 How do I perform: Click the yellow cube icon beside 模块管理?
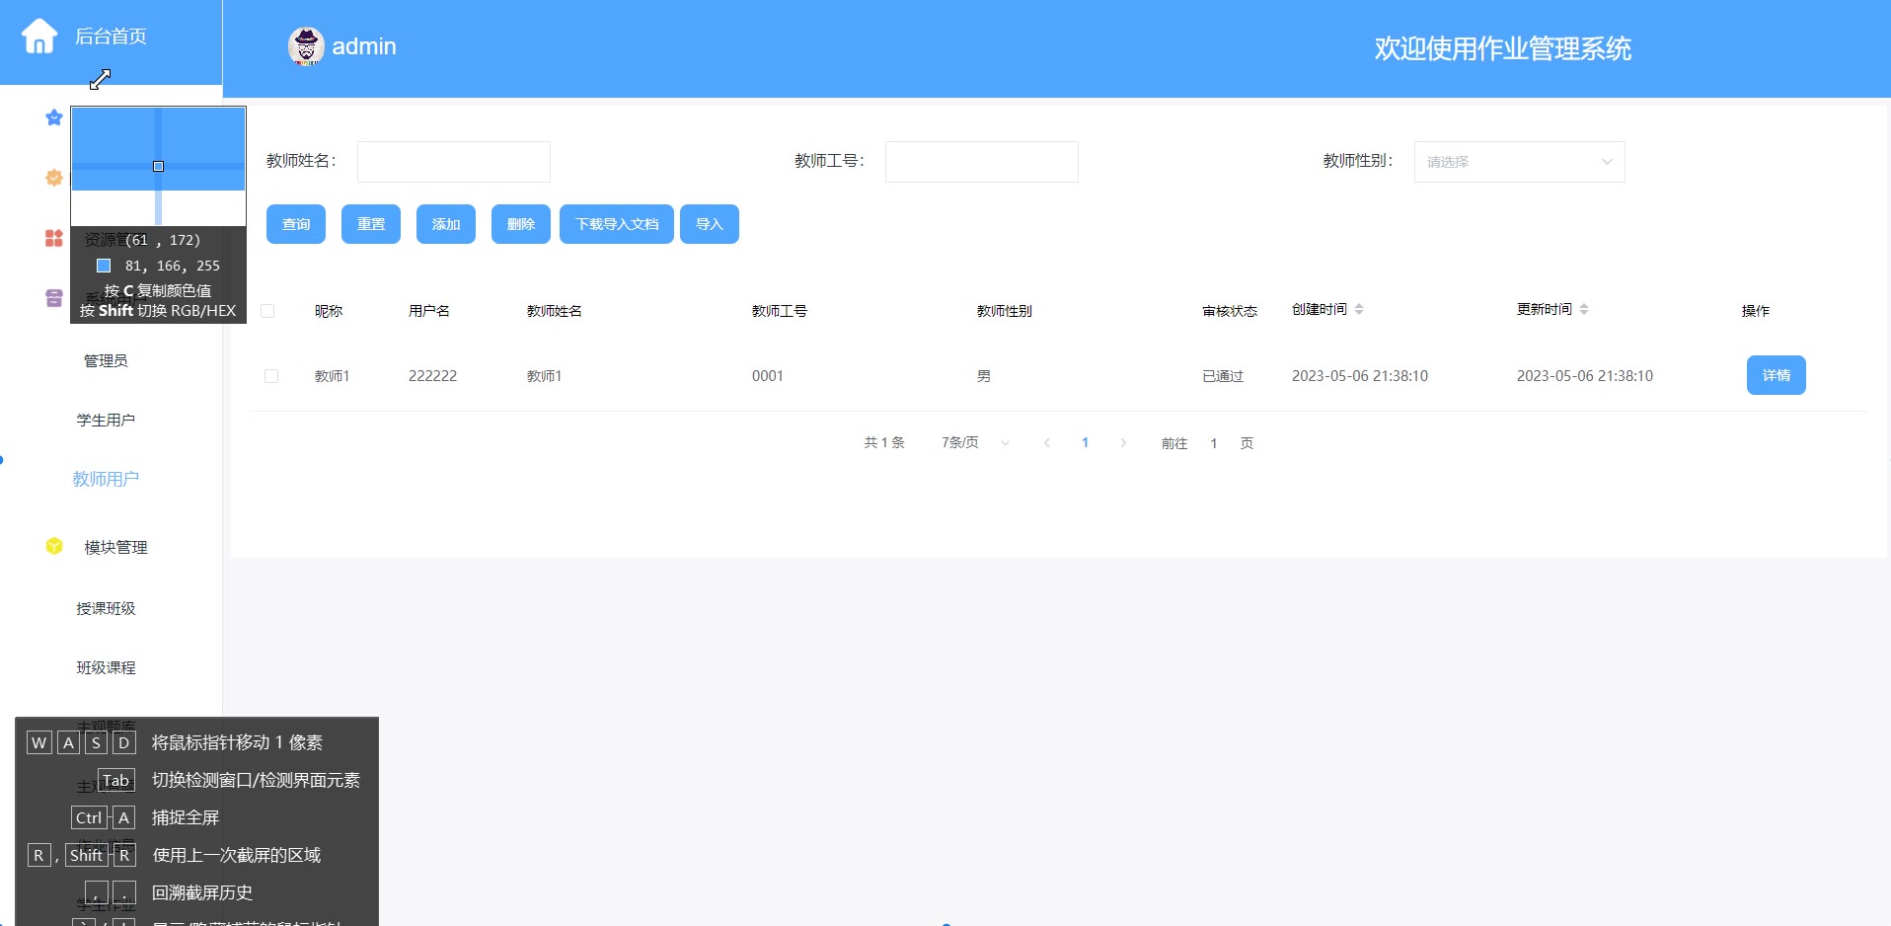coord(54,546)
